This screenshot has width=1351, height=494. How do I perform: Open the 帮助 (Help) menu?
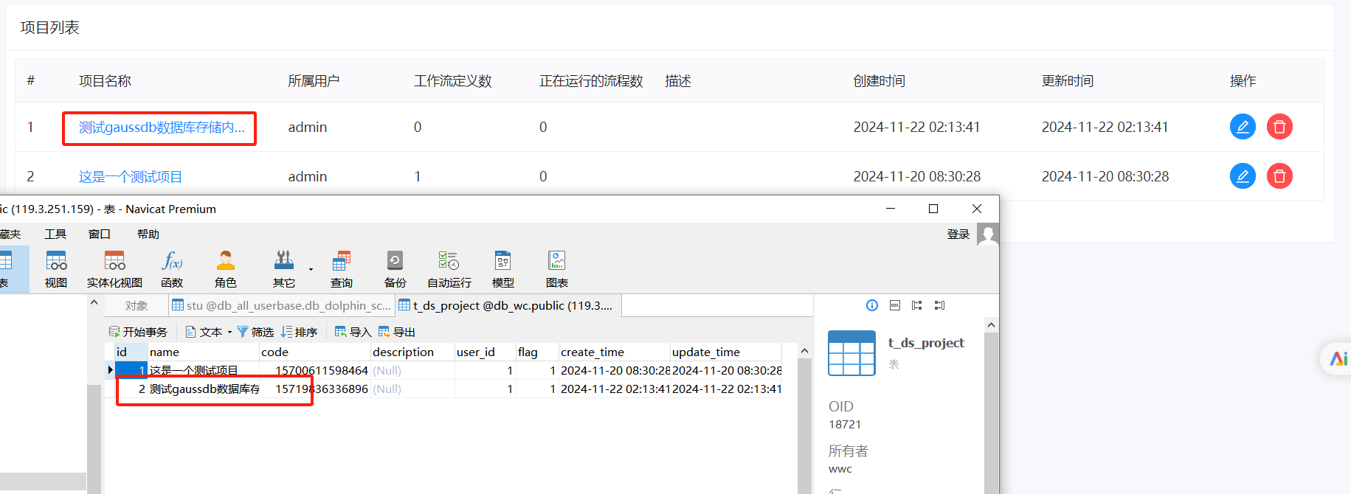click(x=148, y=234)
